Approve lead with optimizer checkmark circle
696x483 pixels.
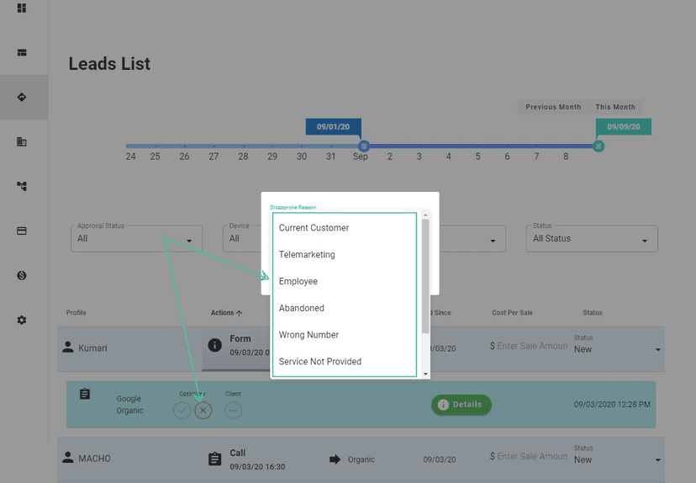[x=182, y=410]
